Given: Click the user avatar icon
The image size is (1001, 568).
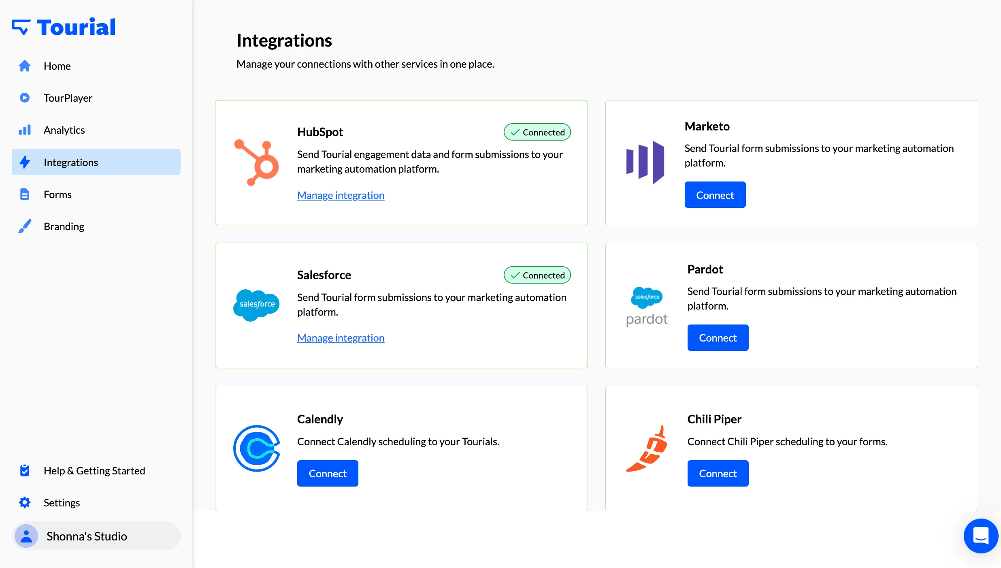Looking at the screenshot, I should point(26,536).
